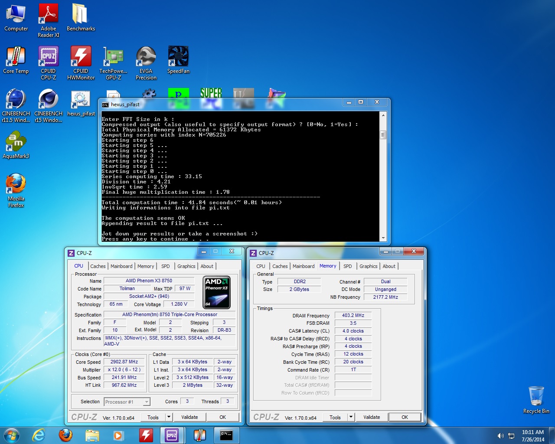Open the Recycle Bin
Screen dimensions: 555x444
click(x=536, y=400)
